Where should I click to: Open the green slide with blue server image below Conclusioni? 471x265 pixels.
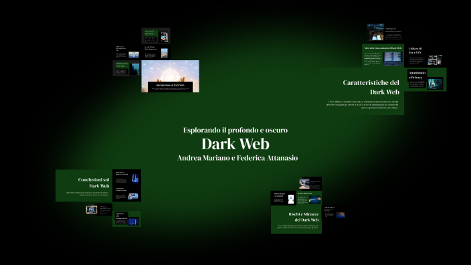coord(126,219)
